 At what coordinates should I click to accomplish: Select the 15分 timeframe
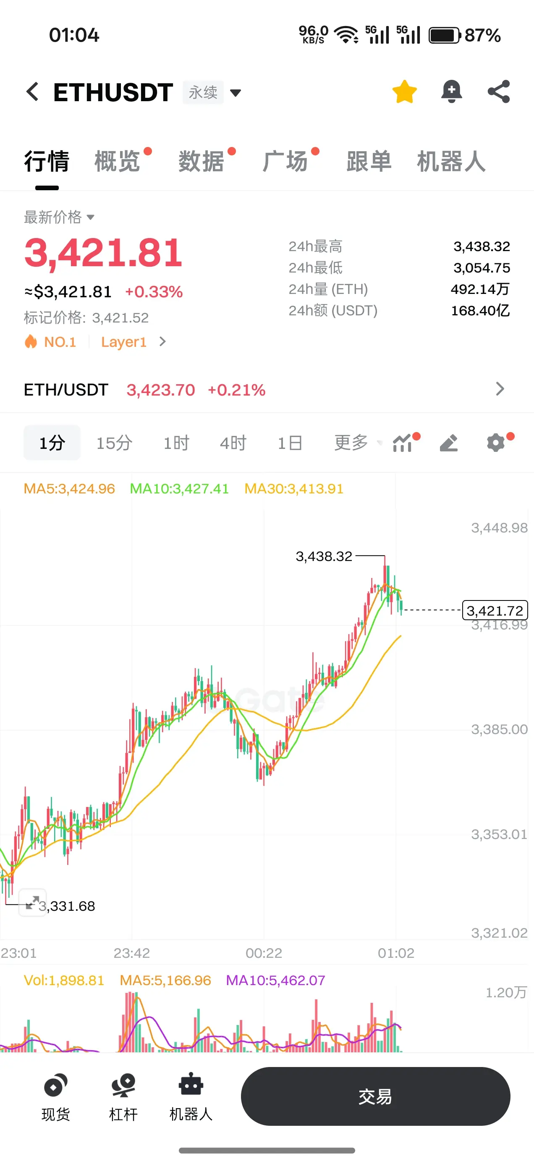(x=114, y=443)
